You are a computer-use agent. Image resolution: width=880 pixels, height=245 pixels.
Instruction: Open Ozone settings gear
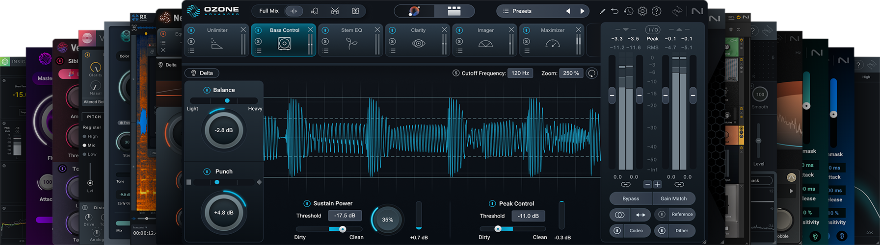click(642, 11)
